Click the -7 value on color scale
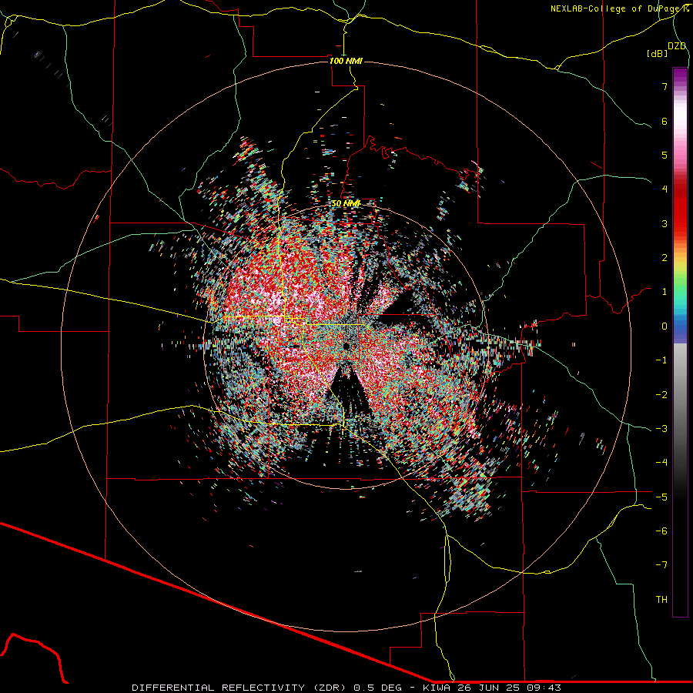The height and width of the screenshot is (693, 693). (661, 565)
